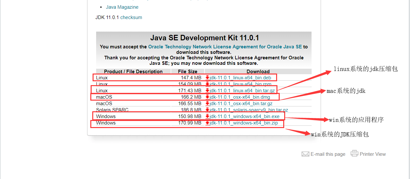Open the JDK 11.0.1 checksum link

[131, 17]
